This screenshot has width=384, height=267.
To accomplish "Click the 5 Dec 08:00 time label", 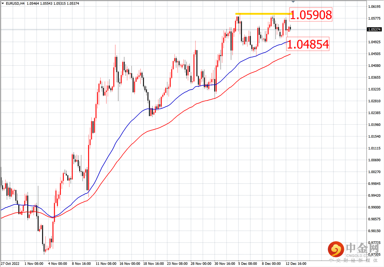I will point(248,263).
